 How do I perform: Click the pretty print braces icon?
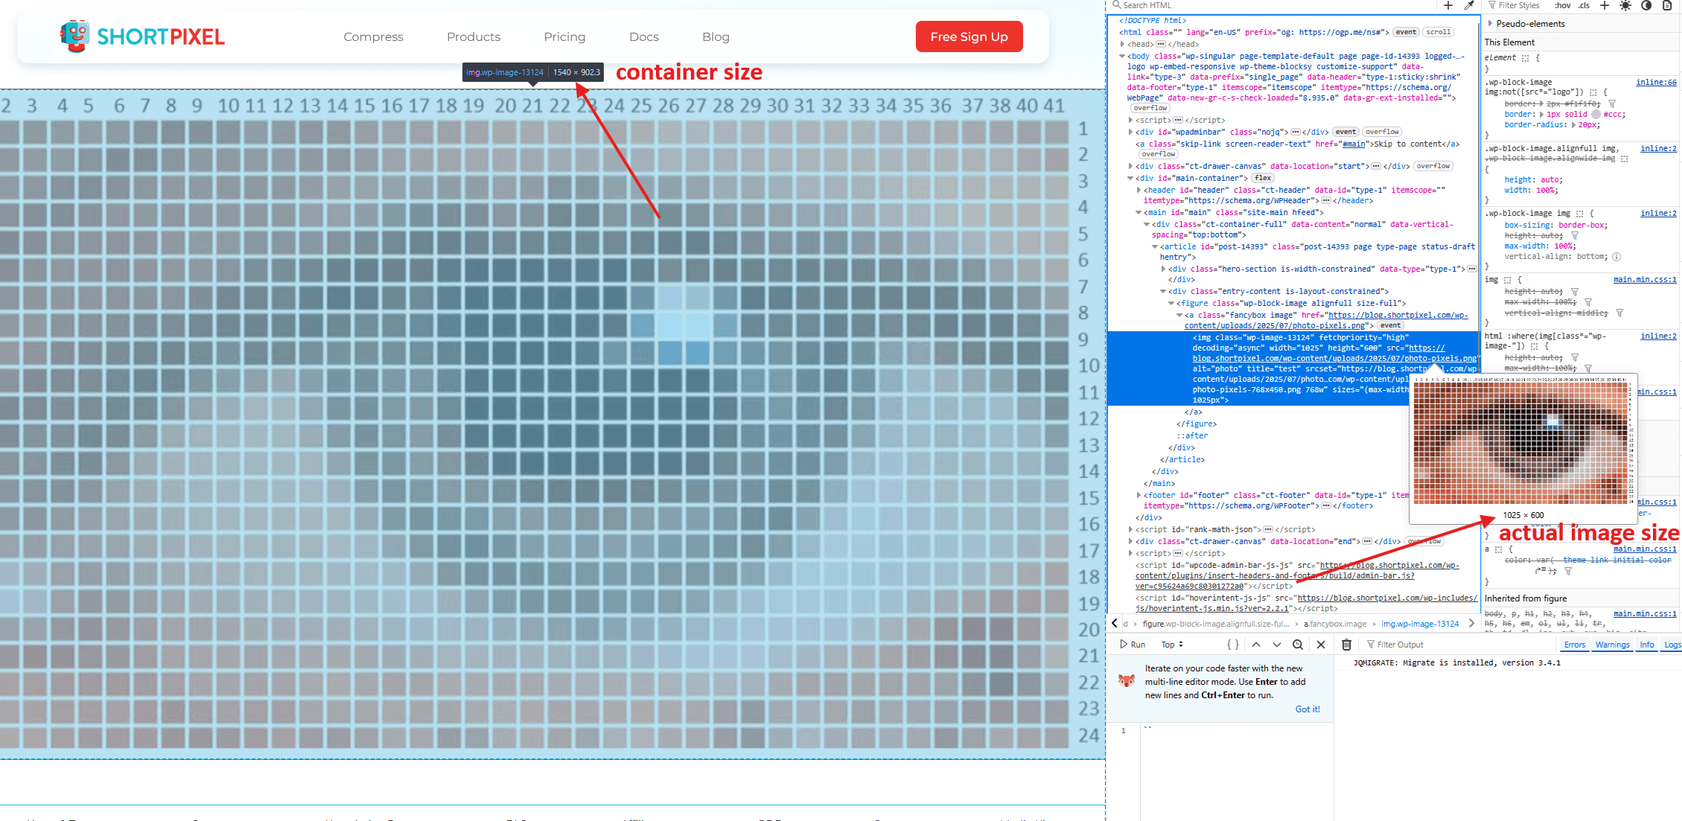pyautogui.click(x=1233, y=645)
